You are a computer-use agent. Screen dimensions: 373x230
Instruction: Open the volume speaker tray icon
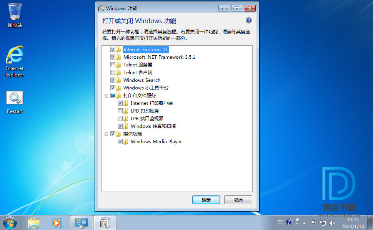coord(332,223)
